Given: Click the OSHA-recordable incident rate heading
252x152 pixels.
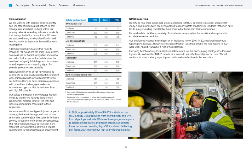Looking at the screenshot, I should click(x=78, y=75).
